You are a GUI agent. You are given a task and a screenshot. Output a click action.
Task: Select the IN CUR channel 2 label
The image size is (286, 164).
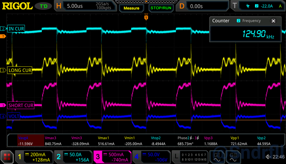coord(16,29)
